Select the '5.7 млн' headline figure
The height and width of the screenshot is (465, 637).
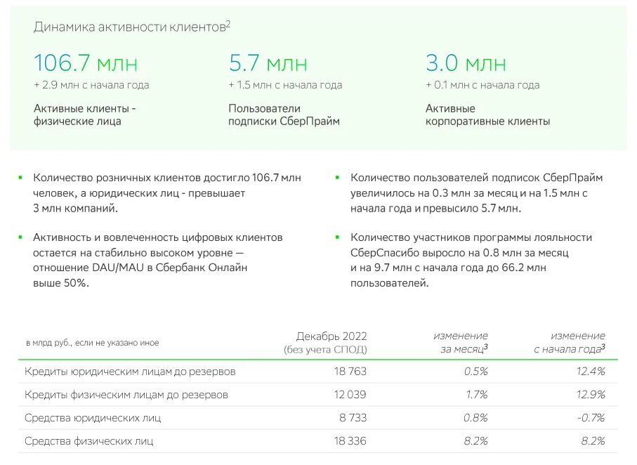(268, 63)
